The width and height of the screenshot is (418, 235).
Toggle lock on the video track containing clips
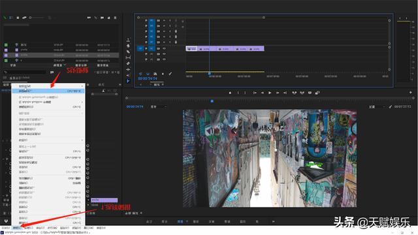click(x=146, y=48)
